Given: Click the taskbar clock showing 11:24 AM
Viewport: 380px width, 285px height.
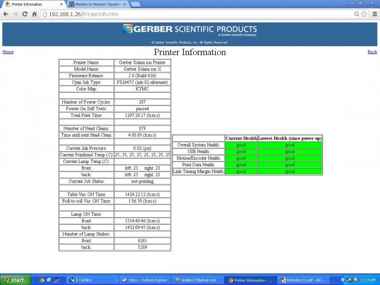Looking at the screenshot, I should [x=367, y=280].
